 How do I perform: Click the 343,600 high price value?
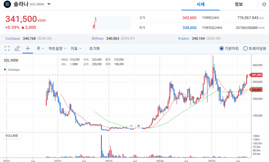point(189,18)
